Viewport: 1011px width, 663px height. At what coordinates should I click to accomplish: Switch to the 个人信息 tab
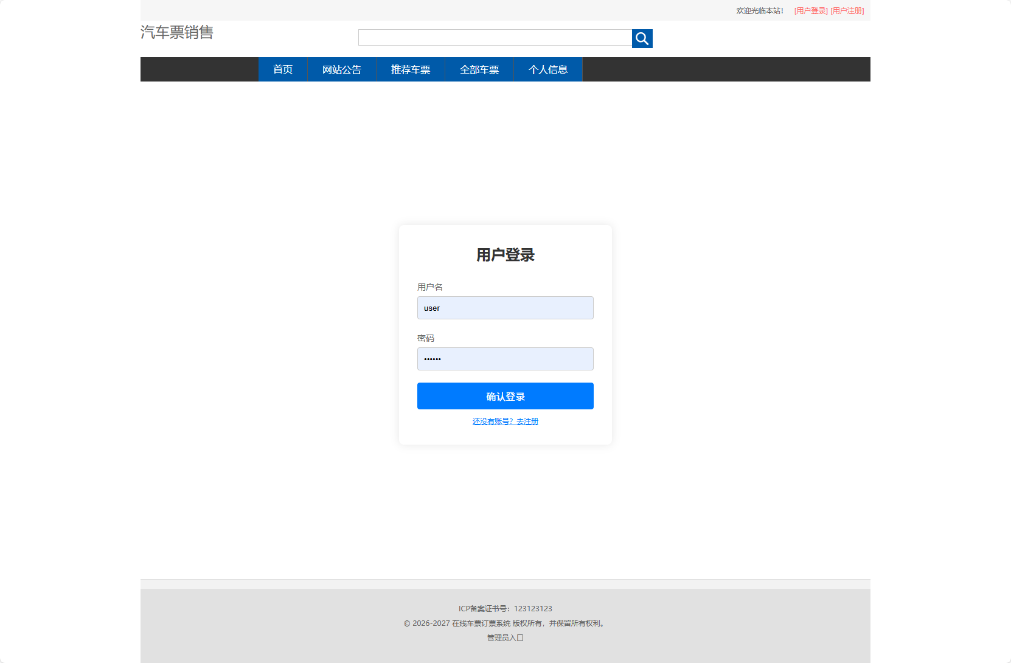click(x=547, y=69)
